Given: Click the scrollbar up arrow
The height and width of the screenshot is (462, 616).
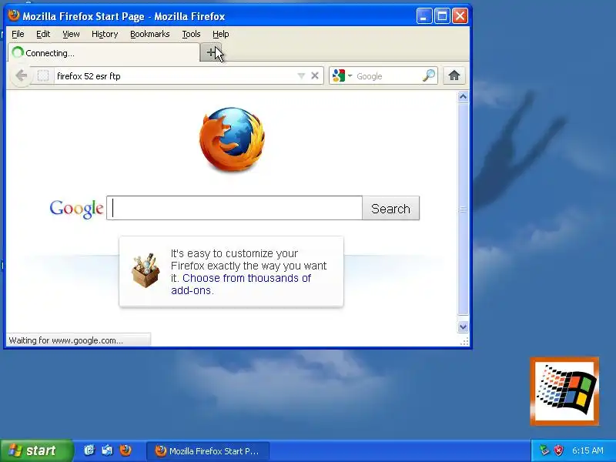Looking at the screenshot, I should point(464,97).
